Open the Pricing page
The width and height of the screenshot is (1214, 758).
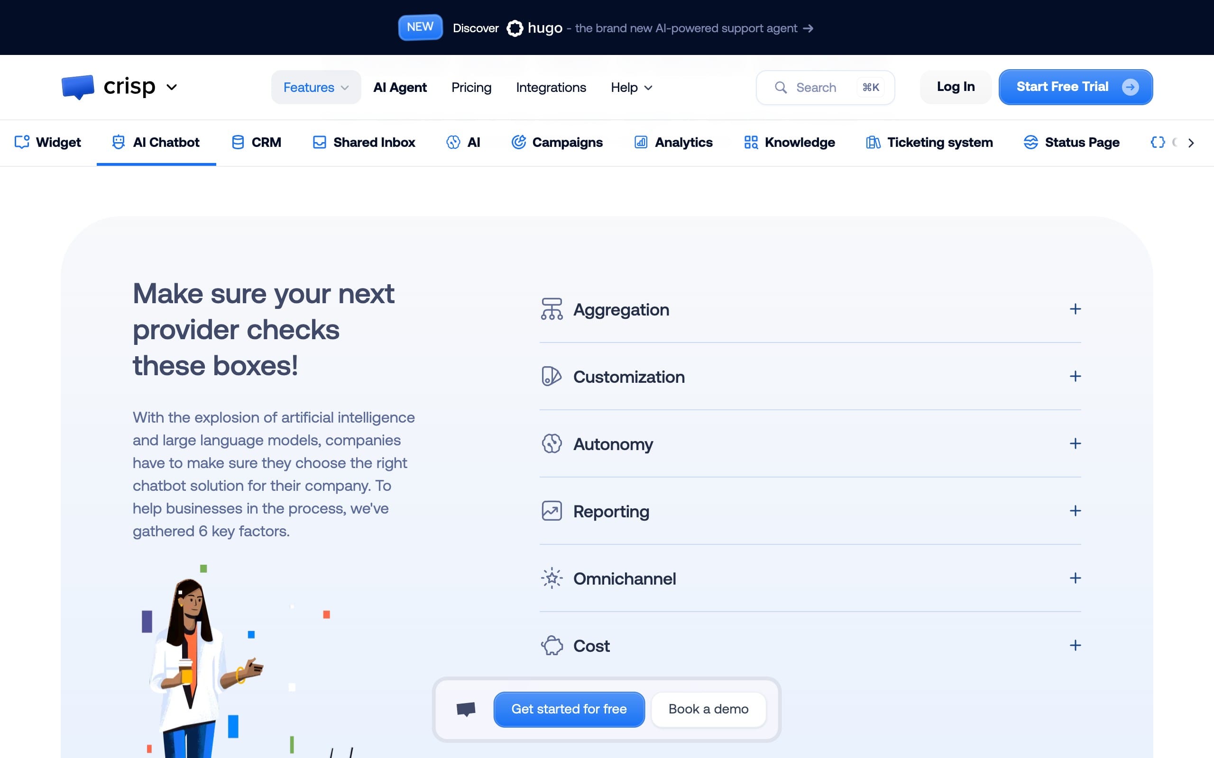[471, 87]
